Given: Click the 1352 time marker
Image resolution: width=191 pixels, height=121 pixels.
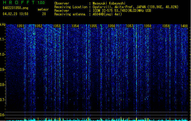Looking at the screenshot, I should 39,26.
